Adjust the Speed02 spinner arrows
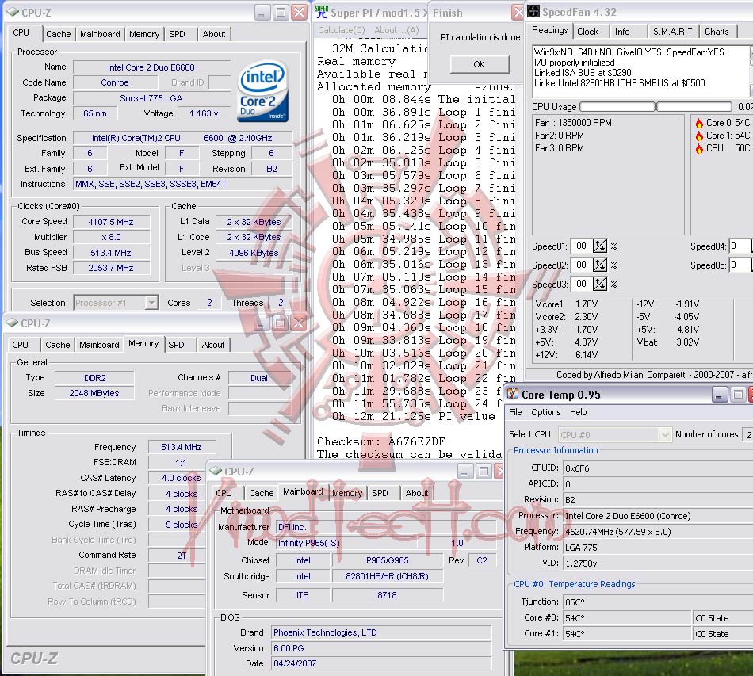Viewport: 753px width, 676px height. 600,265
